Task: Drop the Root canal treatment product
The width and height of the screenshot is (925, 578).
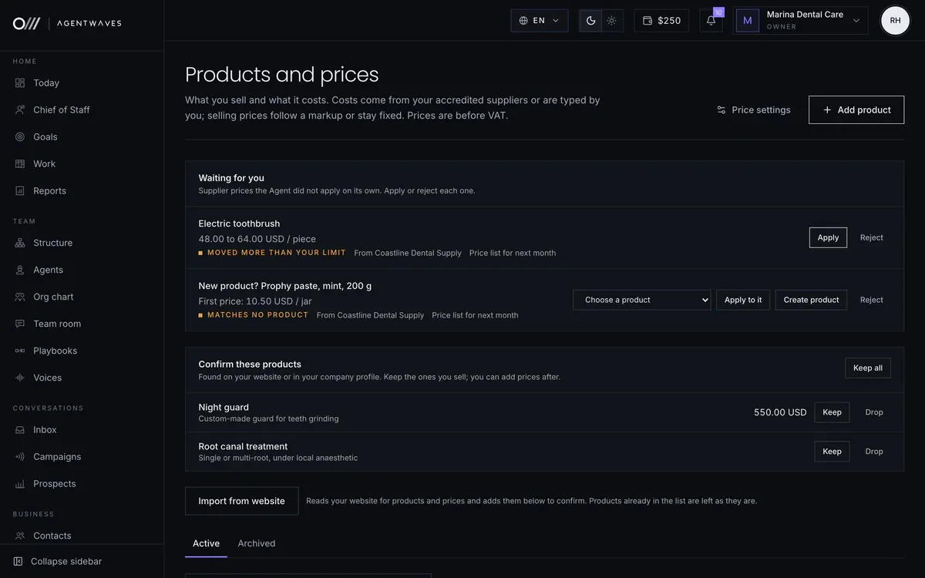Action: pyautogui.click(x=874, y=452)
